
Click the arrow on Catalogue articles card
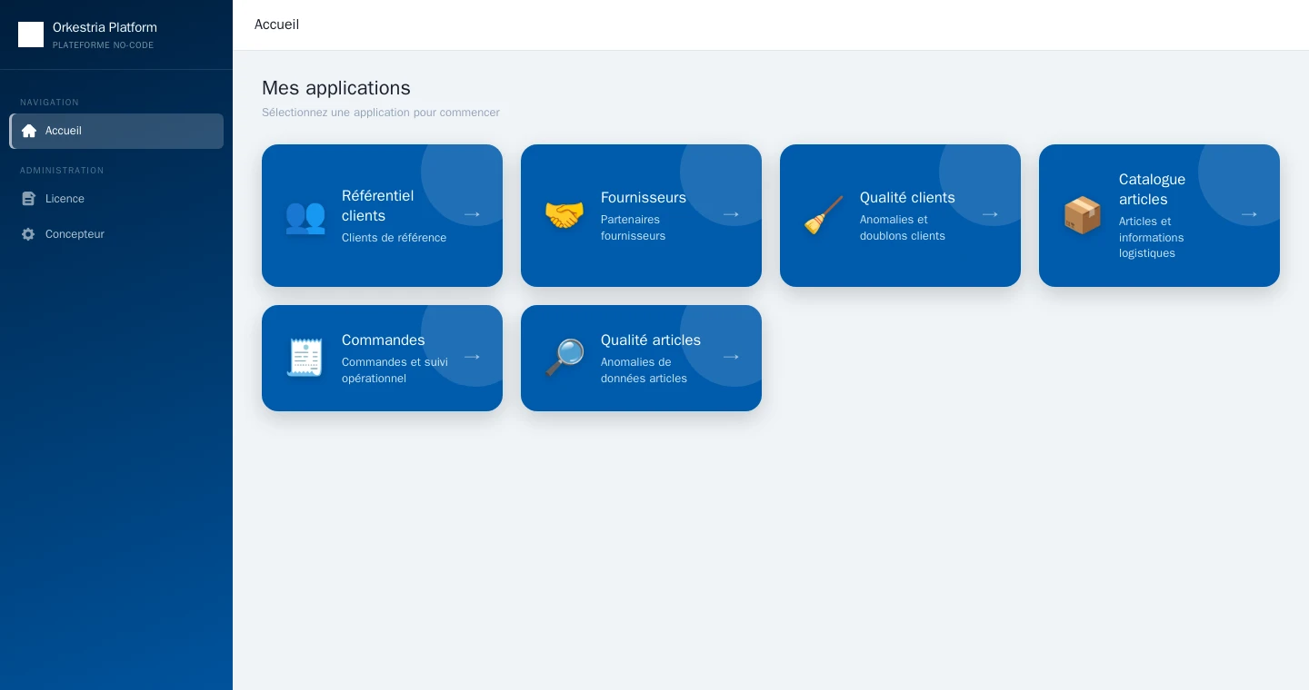point(1249,215)
